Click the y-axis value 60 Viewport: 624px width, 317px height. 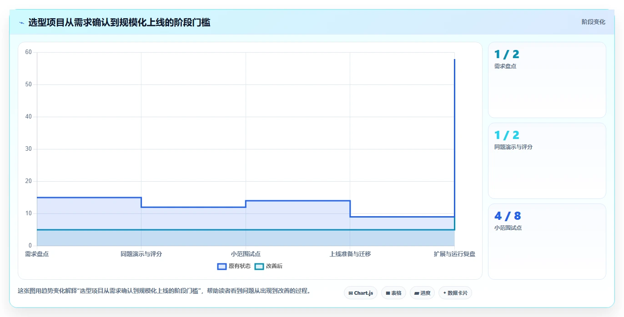(x=29, y=52)
